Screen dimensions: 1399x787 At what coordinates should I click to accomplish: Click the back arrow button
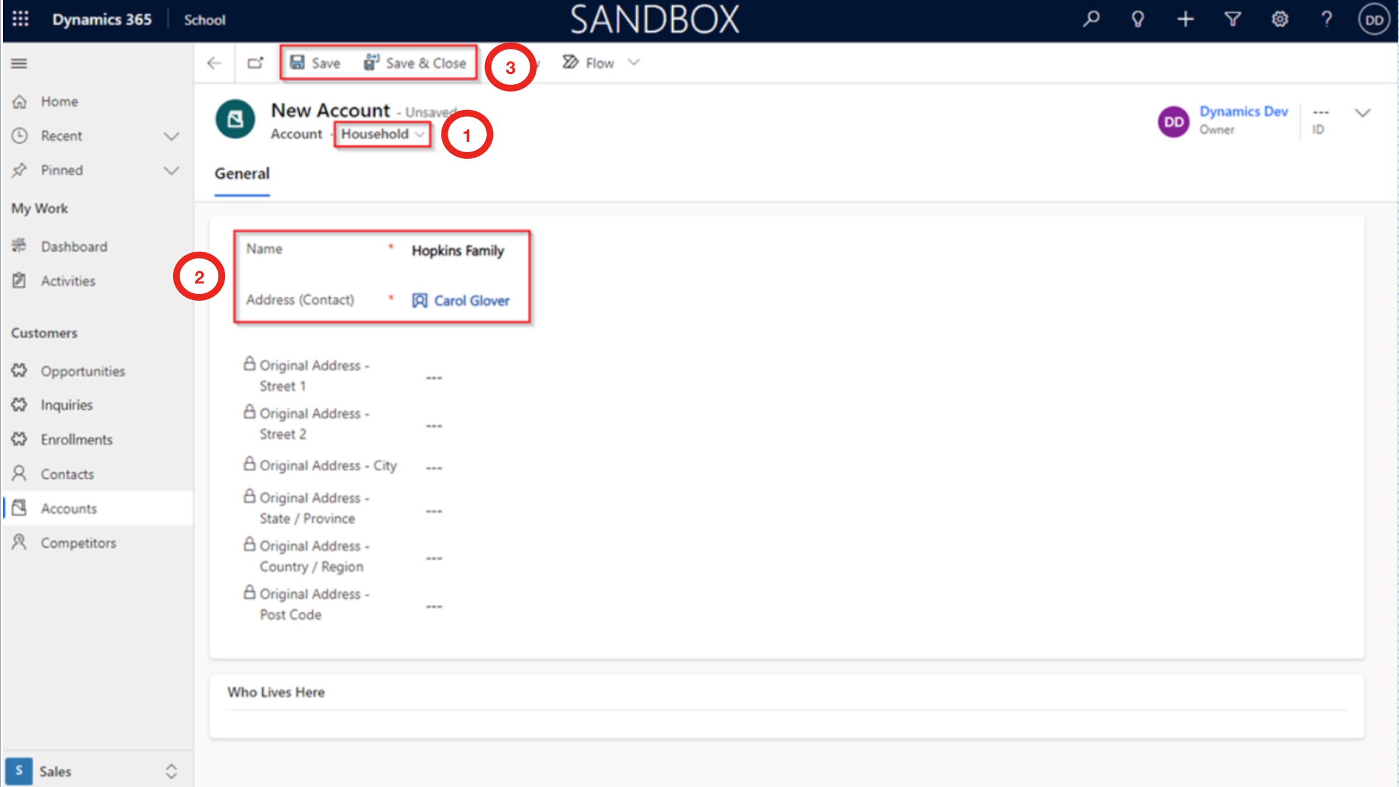pos(214,63)
